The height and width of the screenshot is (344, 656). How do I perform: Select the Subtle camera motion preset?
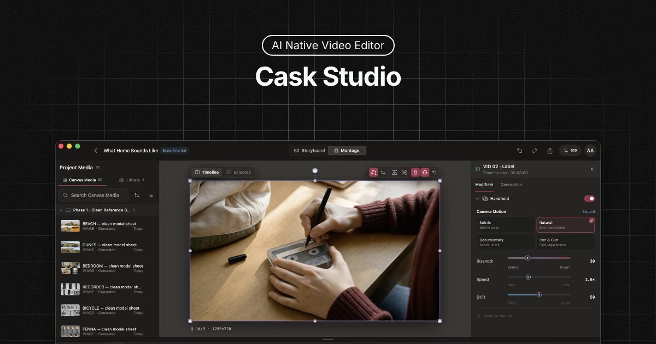point(505,225)
